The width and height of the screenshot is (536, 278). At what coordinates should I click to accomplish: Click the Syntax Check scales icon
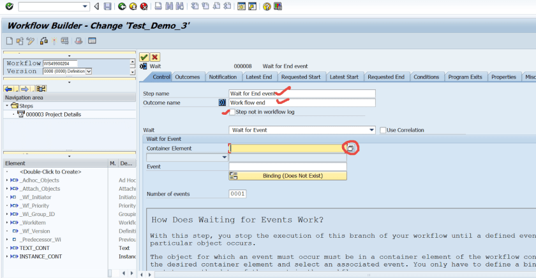pyautogui.click(x=44, y=41)
